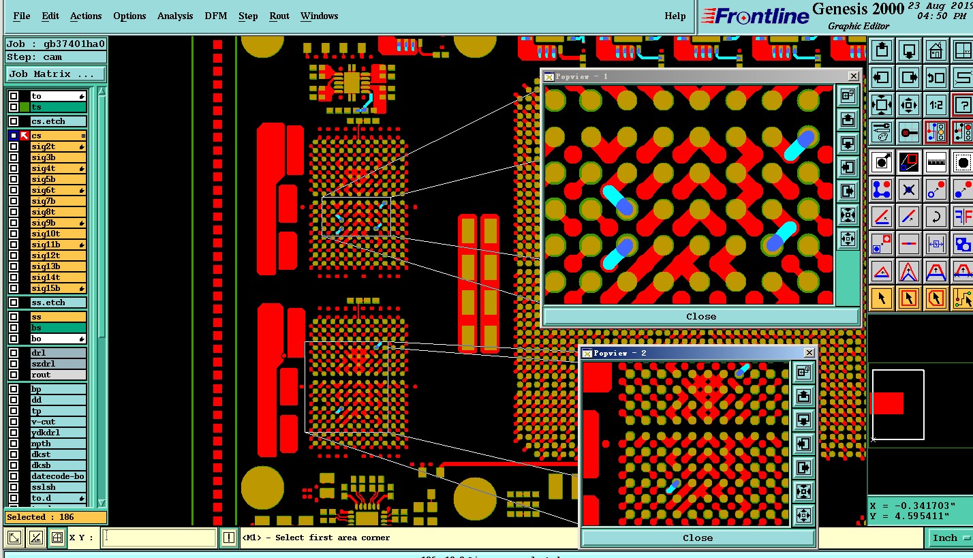Click the grid snap icon at bottom left

(57, 538)
